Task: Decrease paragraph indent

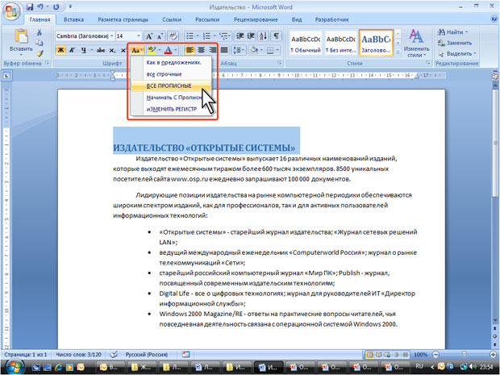Action: pos(240,36)
